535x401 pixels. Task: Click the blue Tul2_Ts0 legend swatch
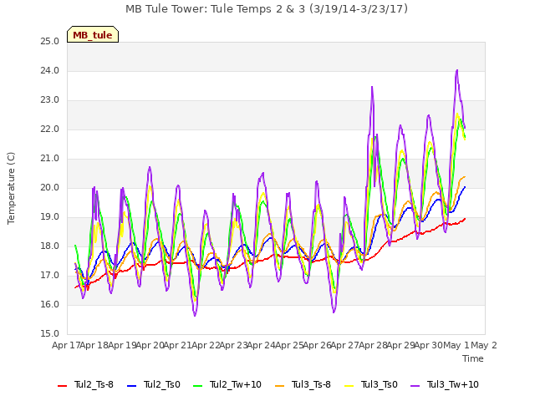click(x=132, y=386)
